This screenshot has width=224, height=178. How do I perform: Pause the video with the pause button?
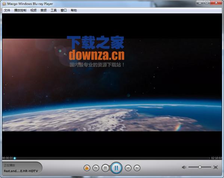pyautogui.click(x=116, y=168)
